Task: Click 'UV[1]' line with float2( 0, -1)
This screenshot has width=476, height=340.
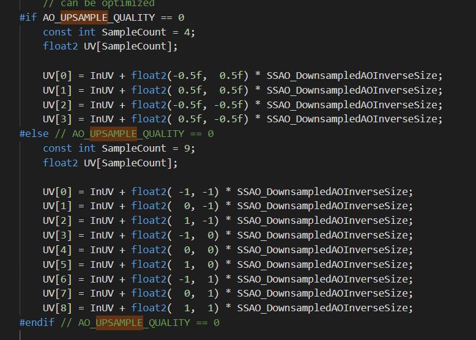Action: click(x=228, y=206)
